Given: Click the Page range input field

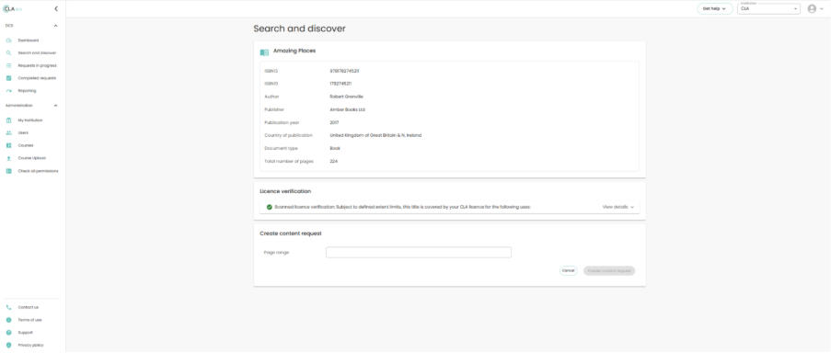Looking at the screenshot, I should [x=419, y=253].
